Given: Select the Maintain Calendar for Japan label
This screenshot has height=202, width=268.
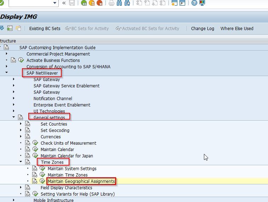Looking at the screenshot, I should point(67,156).
